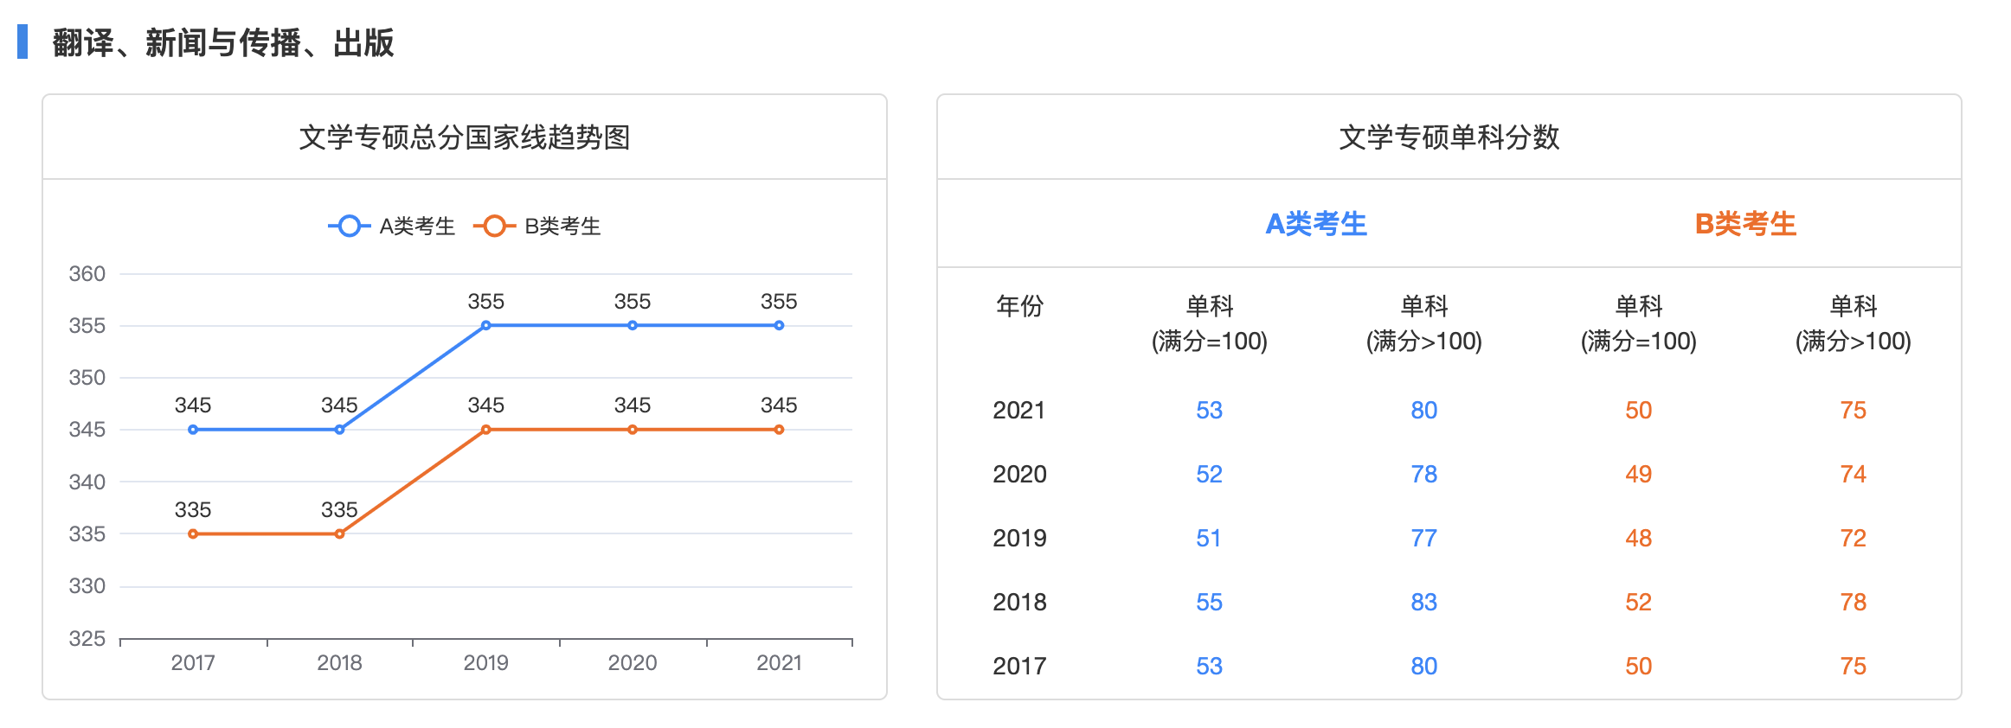
Task: Click the orange 49 in the 2020 row
Action: [x=1638, y=475]
